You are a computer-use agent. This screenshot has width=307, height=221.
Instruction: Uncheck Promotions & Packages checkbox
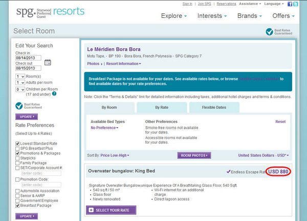click(x=17, y=153)
